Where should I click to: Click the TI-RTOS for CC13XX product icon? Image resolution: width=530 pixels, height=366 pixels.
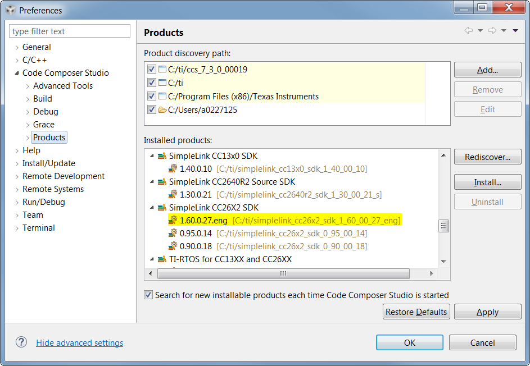[162, 259]
